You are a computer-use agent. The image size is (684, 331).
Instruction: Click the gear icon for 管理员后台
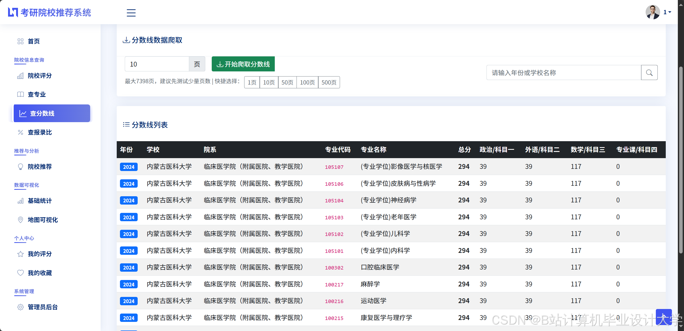tap(20, 307)
